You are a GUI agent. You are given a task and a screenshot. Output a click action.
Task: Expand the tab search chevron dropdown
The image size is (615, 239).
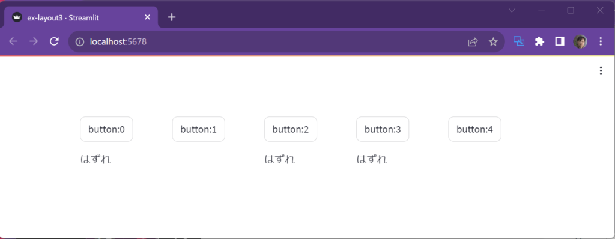[512, 11]
